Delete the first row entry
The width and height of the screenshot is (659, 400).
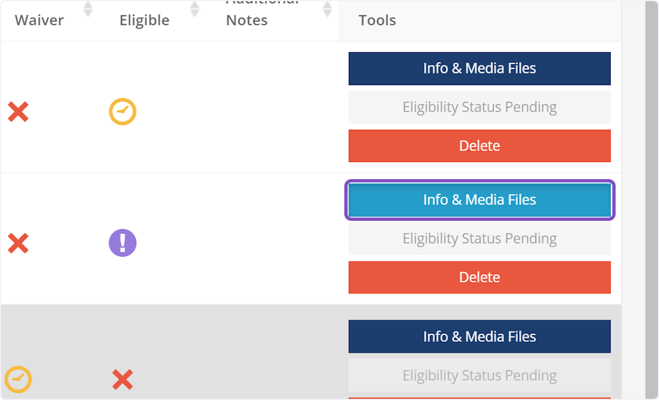pyautogui.click(x=479, y=146)
